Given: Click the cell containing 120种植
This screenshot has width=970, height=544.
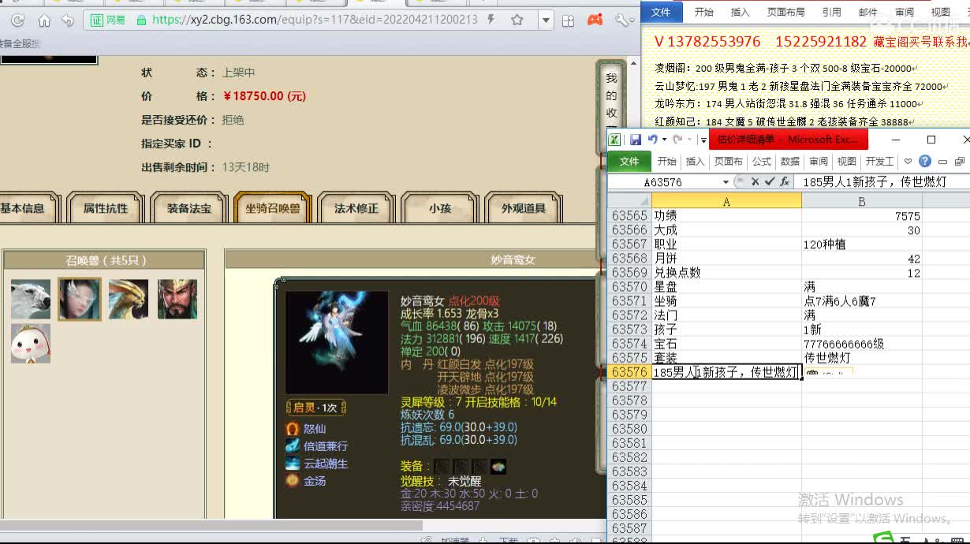Looking at the screenshot, I should (861, 244).
